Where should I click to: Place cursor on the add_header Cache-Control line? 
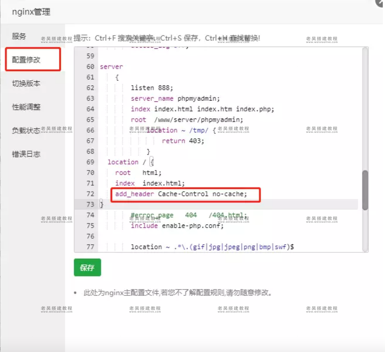pyautogui.click(x=181, y=194)
